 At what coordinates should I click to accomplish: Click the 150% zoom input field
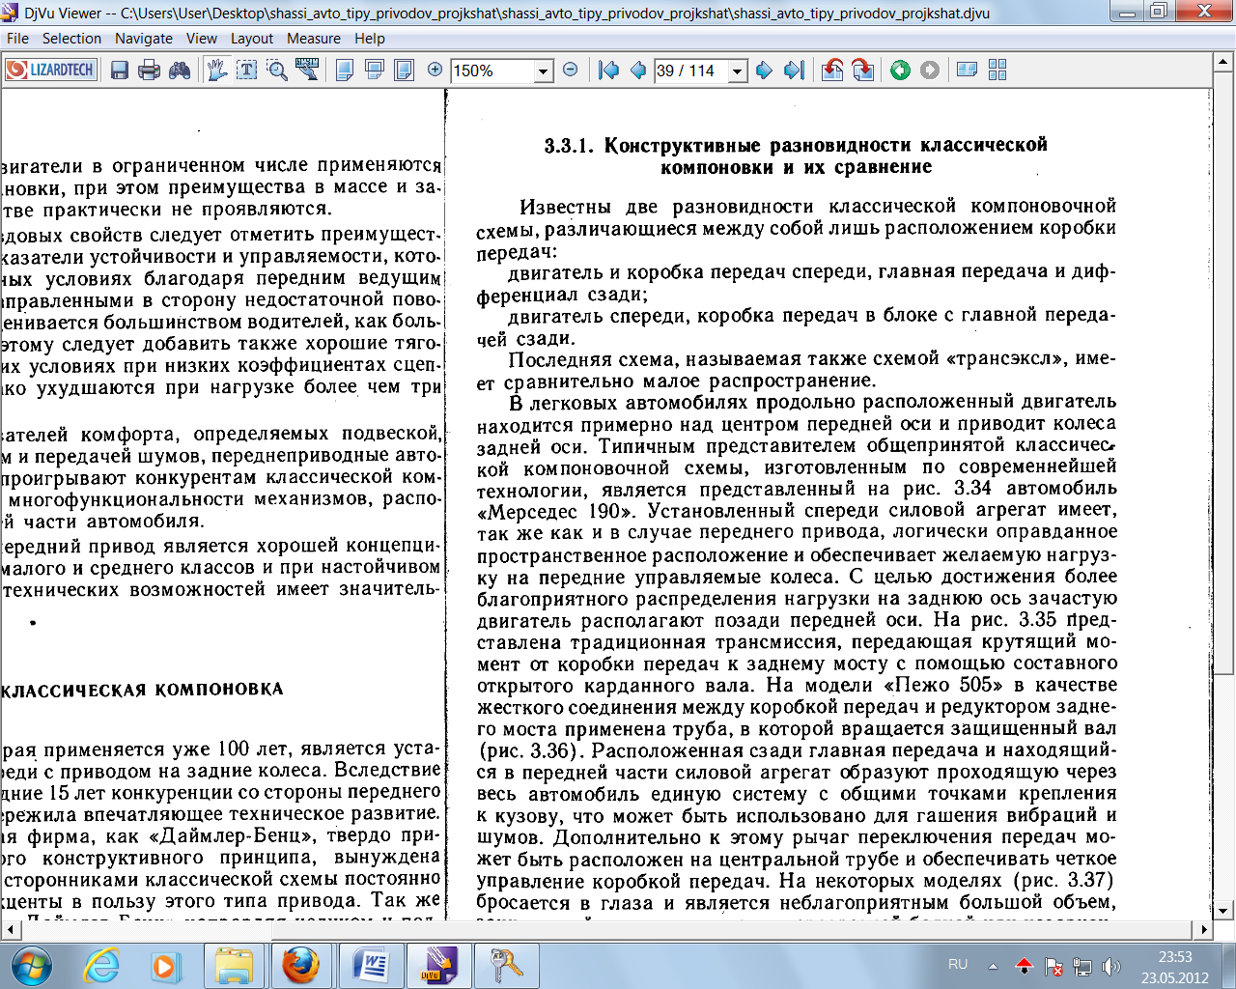492,71
